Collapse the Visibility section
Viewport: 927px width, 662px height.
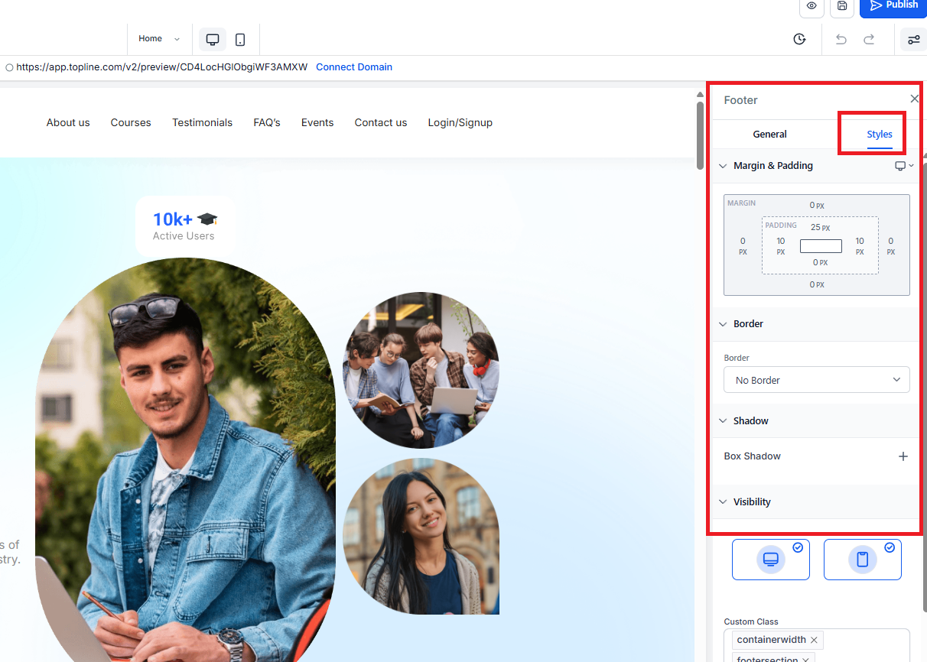coord(723,502)
